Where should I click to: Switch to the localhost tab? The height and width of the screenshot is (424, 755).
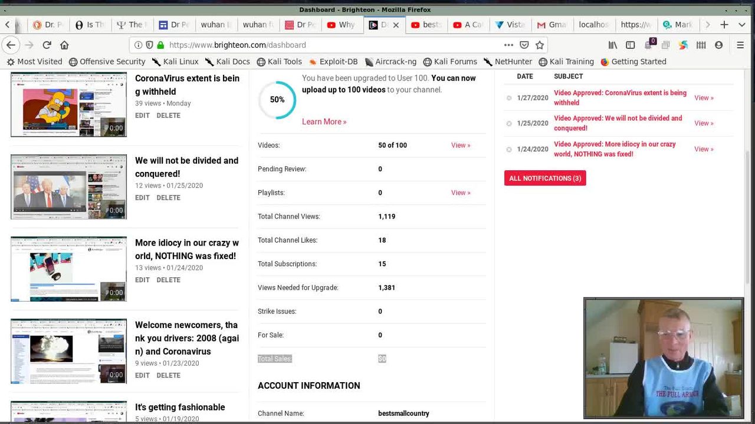(x=593, y=25)
